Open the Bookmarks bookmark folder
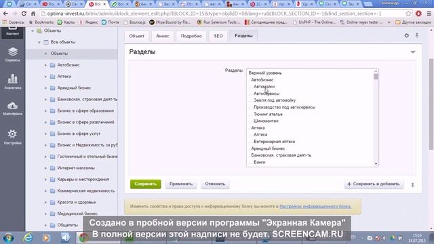 [41, 22]
